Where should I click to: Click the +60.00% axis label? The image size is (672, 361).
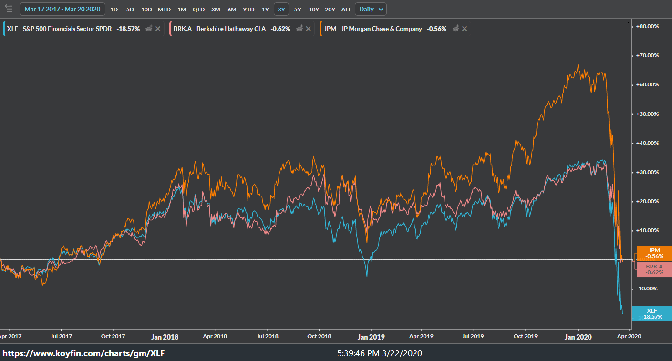[647, 84]
